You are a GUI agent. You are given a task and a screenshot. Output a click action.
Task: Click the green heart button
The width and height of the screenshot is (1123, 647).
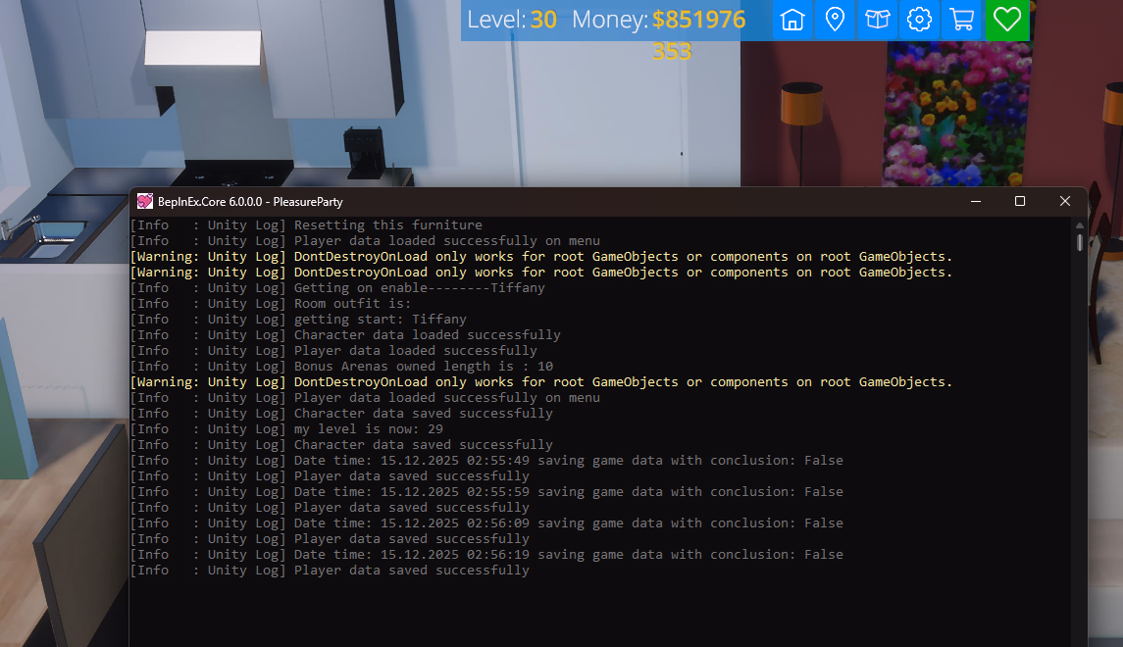point(1007,20)
